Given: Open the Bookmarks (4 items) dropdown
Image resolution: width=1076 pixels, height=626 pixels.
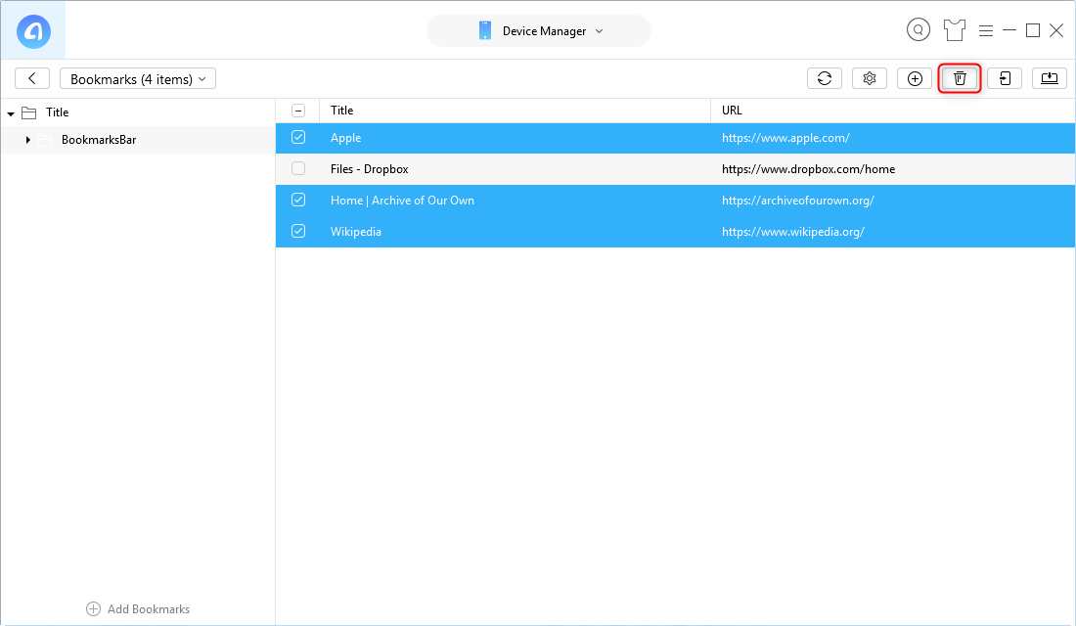Looking at the screenshot, I should click(138, 78).
